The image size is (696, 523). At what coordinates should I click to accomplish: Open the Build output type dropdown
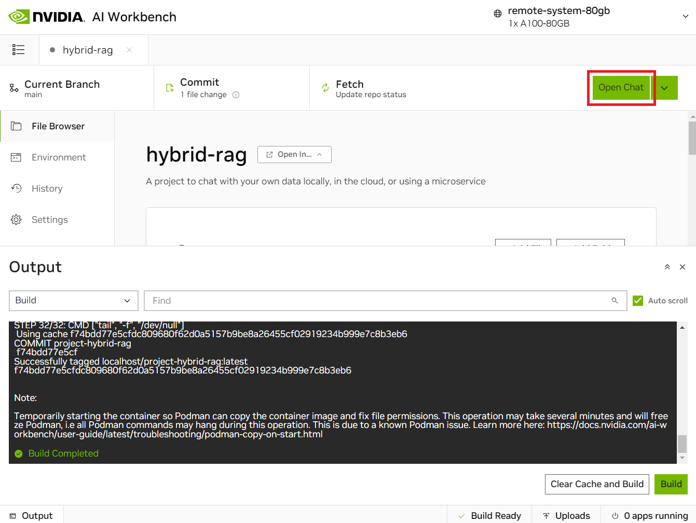tap(74, 301)
